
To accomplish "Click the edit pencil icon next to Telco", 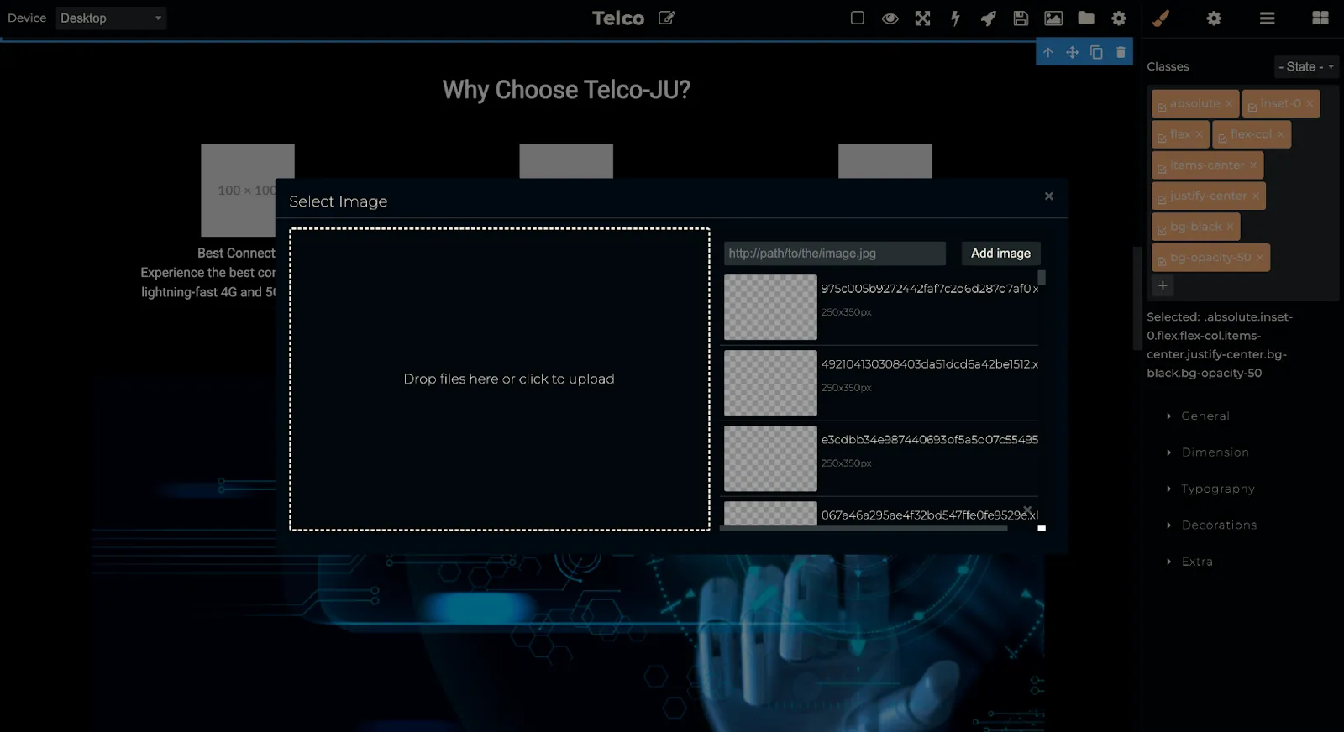I will click(666, 18).
